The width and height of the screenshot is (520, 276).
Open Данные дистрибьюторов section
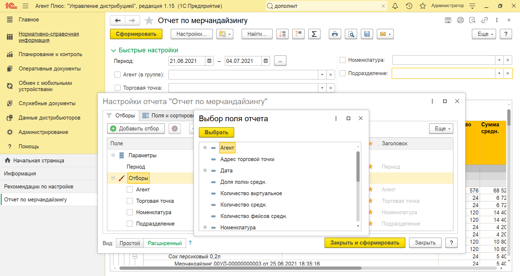point(49,118)
